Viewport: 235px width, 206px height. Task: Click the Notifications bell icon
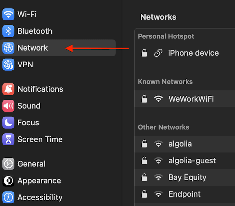(8, 89)
